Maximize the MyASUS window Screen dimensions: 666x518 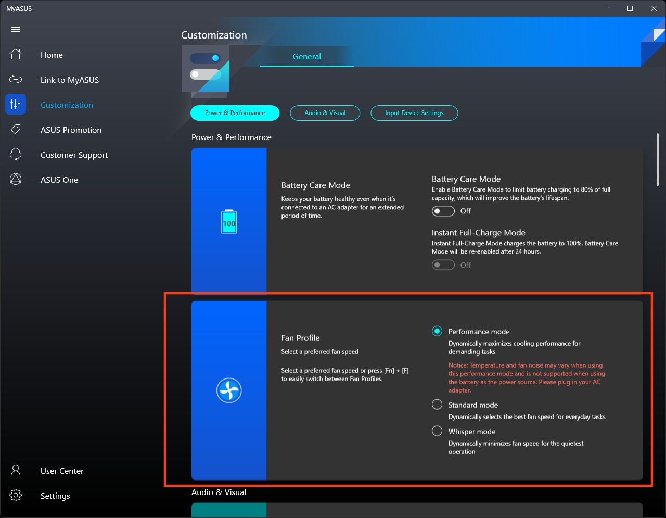(x=630, y=8)
